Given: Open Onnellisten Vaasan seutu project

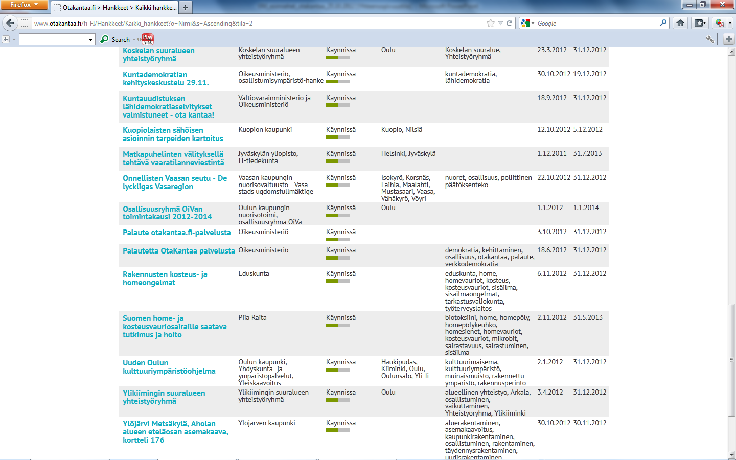Looking at the screenshot, I should click(x=175, y=182).
